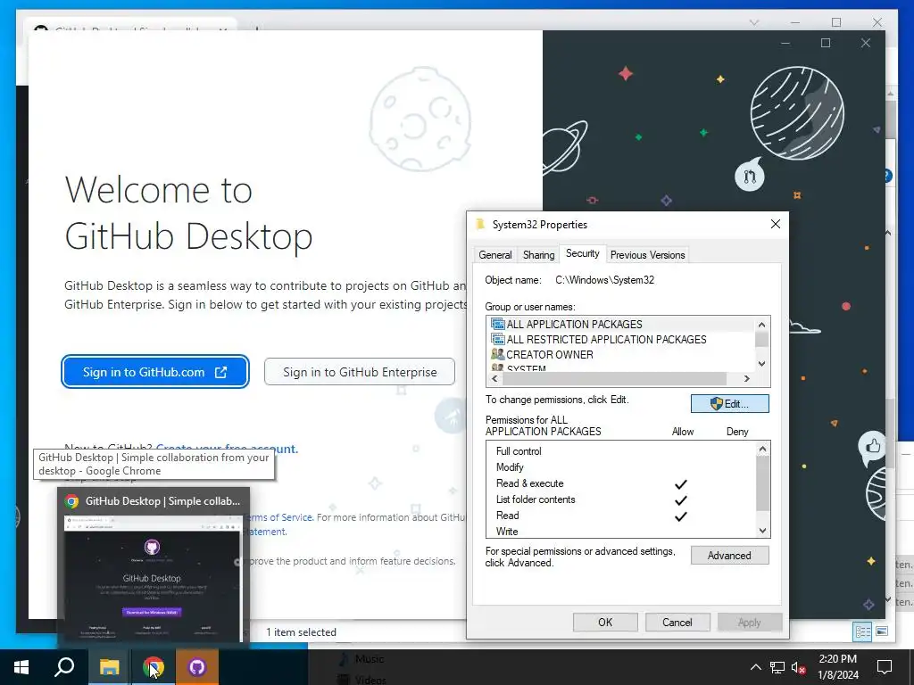Cancel the System32 Properties dialog
The width and height of the screenshot is (914, 685).
point(677,622)
